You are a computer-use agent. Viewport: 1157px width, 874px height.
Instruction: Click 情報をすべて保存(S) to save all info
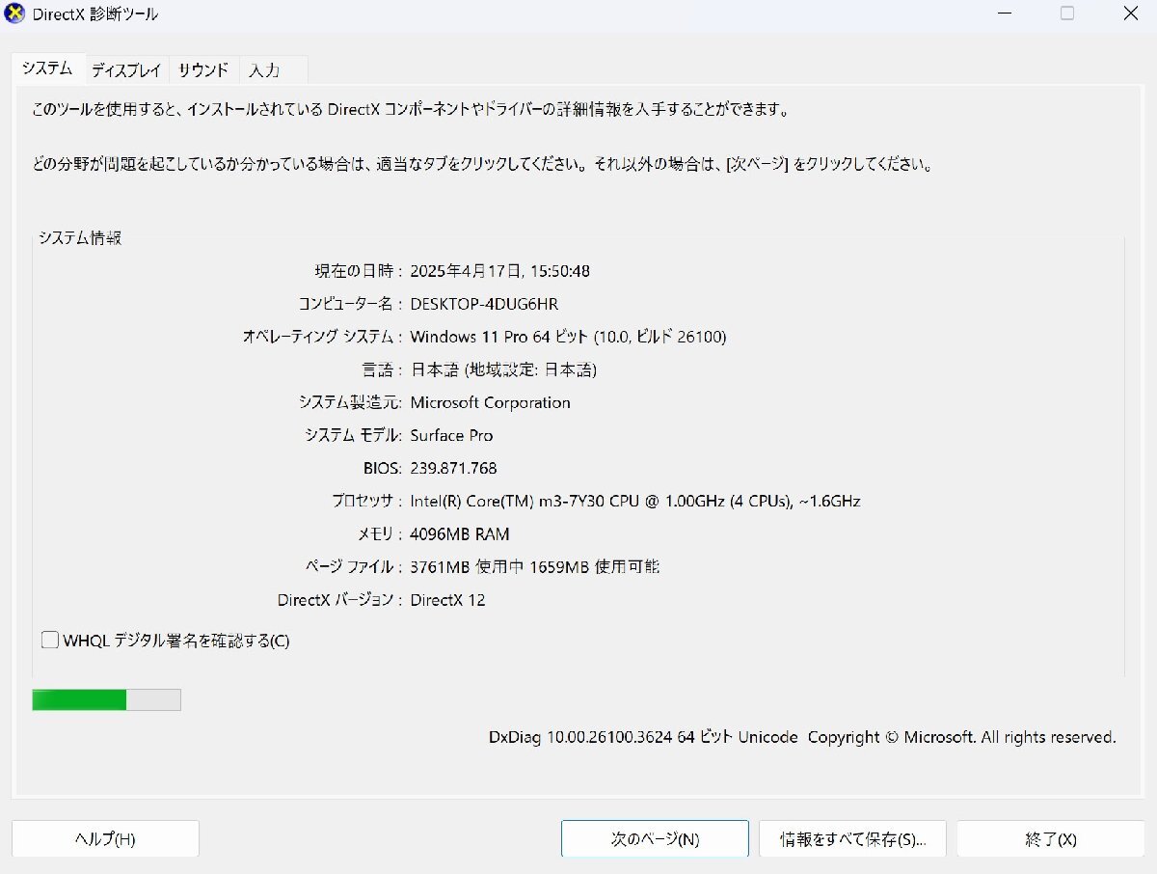tap(852, 838)
